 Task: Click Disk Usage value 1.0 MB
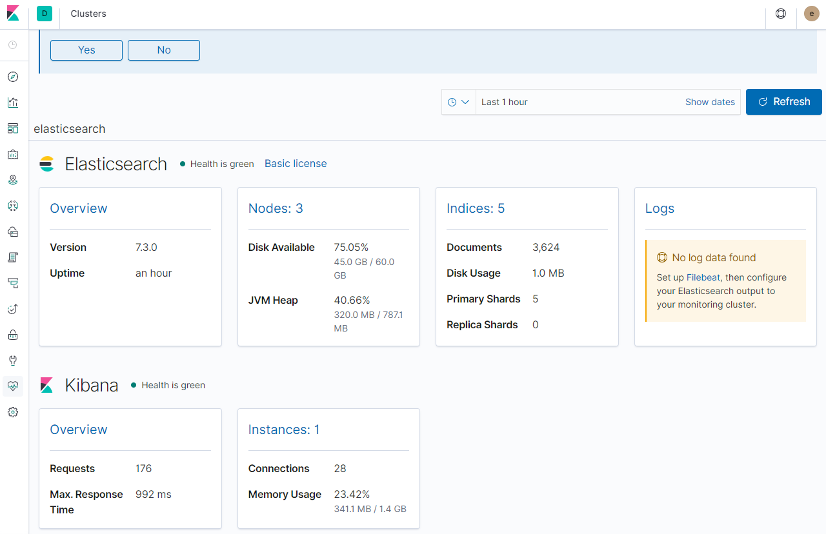click(x=549, y=273)
